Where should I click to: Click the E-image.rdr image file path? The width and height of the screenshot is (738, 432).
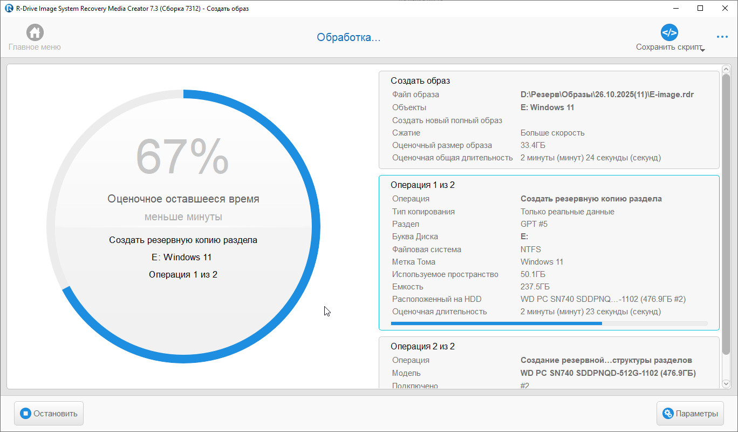pos(607,94)
